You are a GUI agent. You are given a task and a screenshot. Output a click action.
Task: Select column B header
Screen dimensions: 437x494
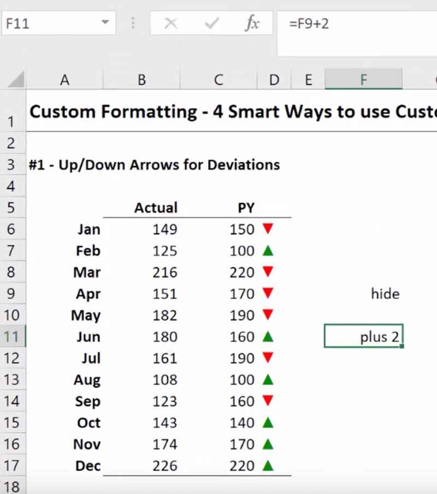coord(141,80)
